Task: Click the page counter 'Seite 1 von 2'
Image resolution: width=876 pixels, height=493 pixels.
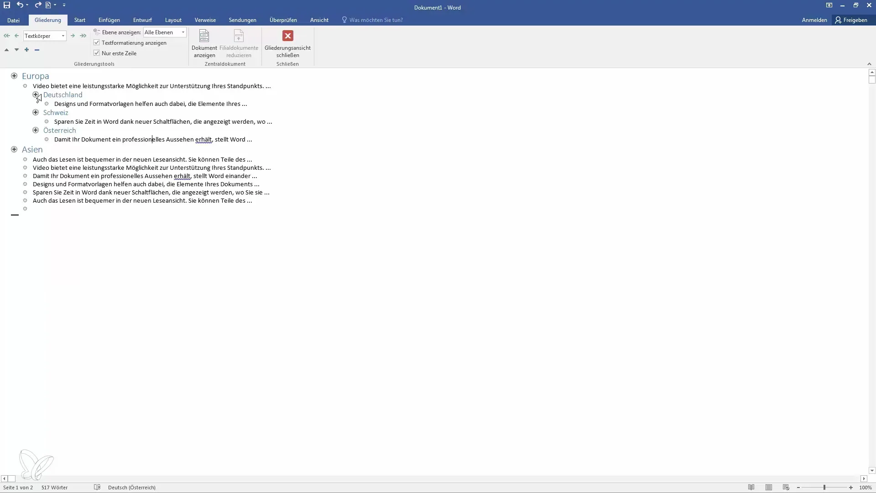Action: coord(18,488)
